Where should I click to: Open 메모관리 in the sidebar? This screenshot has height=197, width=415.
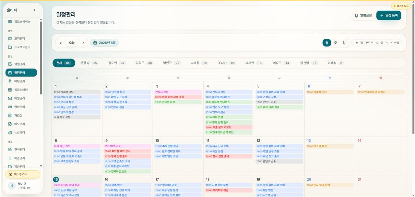(21, 124)
